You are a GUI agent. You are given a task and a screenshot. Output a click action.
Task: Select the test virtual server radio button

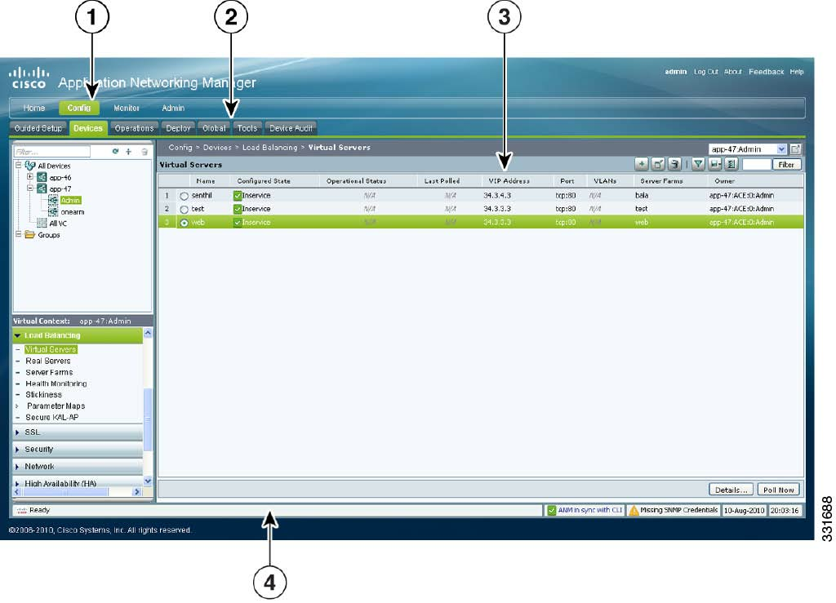click(x=185, y=209)
